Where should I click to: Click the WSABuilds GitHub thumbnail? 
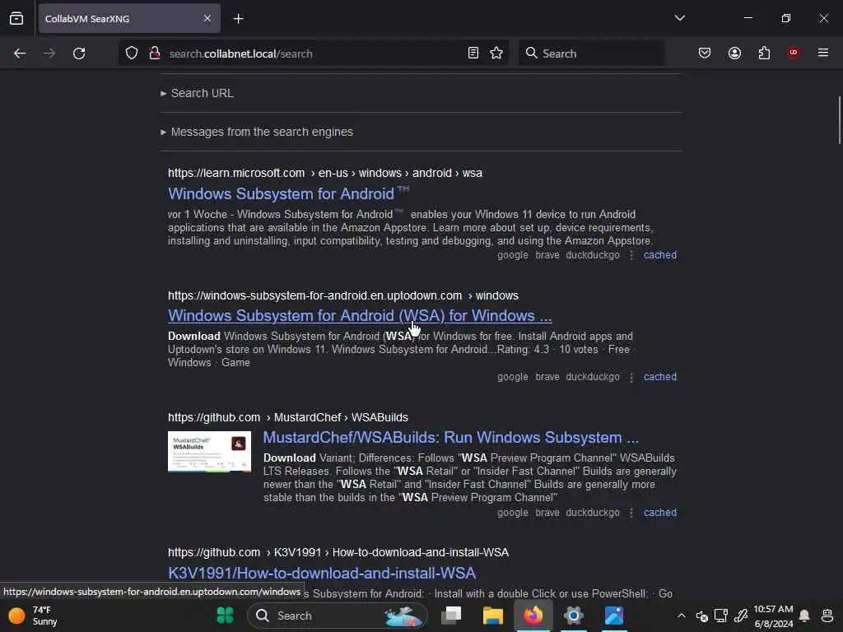(209, 452)
